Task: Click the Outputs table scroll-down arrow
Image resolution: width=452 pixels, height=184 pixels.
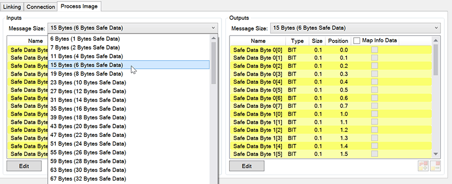Action: click(x=435, y=154)
